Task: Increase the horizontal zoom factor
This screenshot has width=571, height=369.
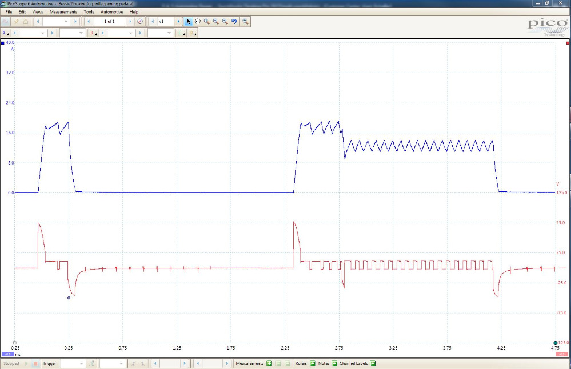Action: pos(178,22)
